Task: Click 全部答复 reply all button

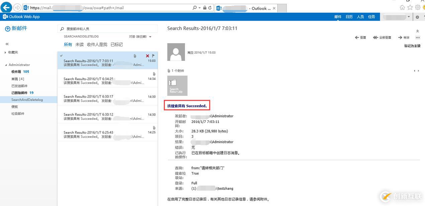Action: click(x=382, y=37)
